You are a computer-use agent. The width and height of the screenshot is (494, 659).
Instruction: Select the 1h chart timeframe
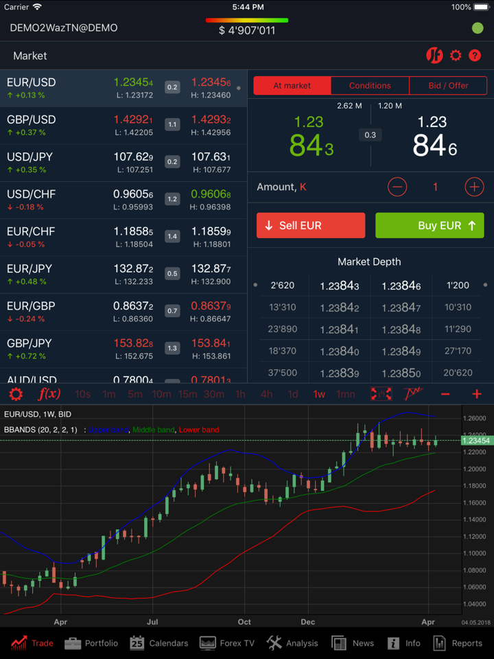click(240, 394)
